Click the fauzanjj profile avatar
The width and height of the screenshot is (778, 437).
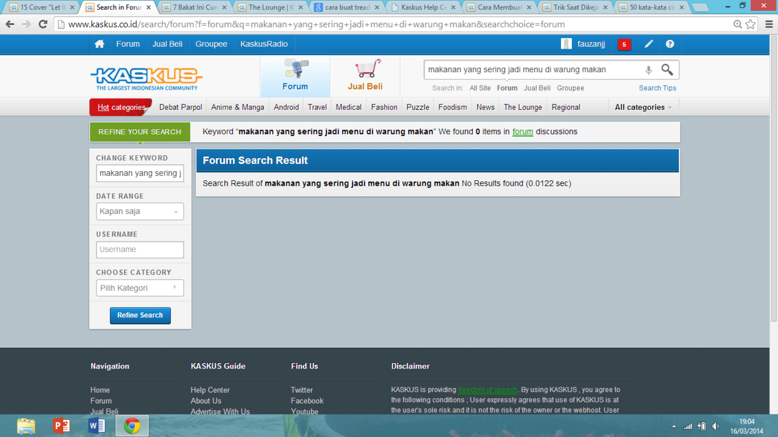[x=566, y=44]
